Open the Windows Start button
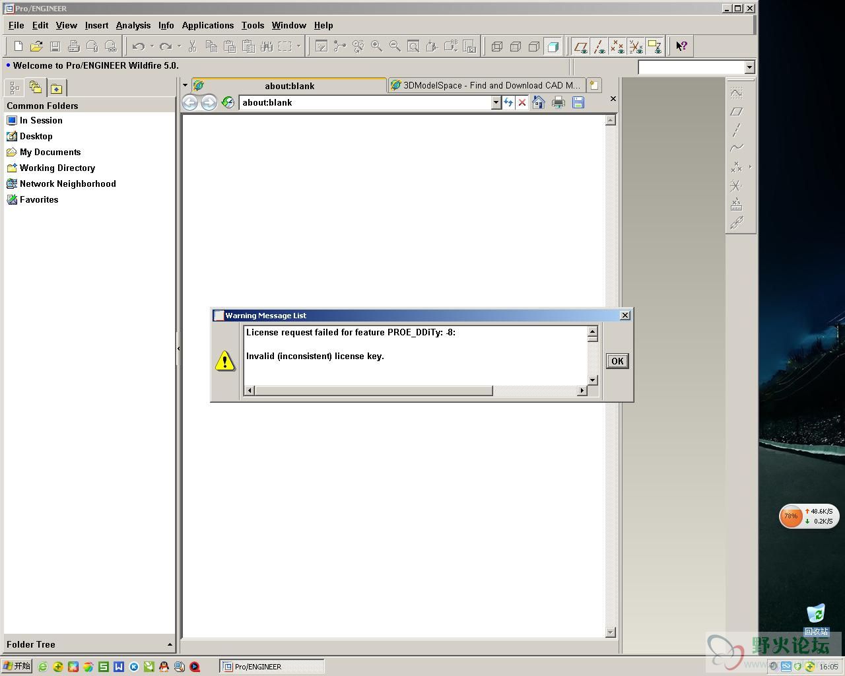 [17, 666]
